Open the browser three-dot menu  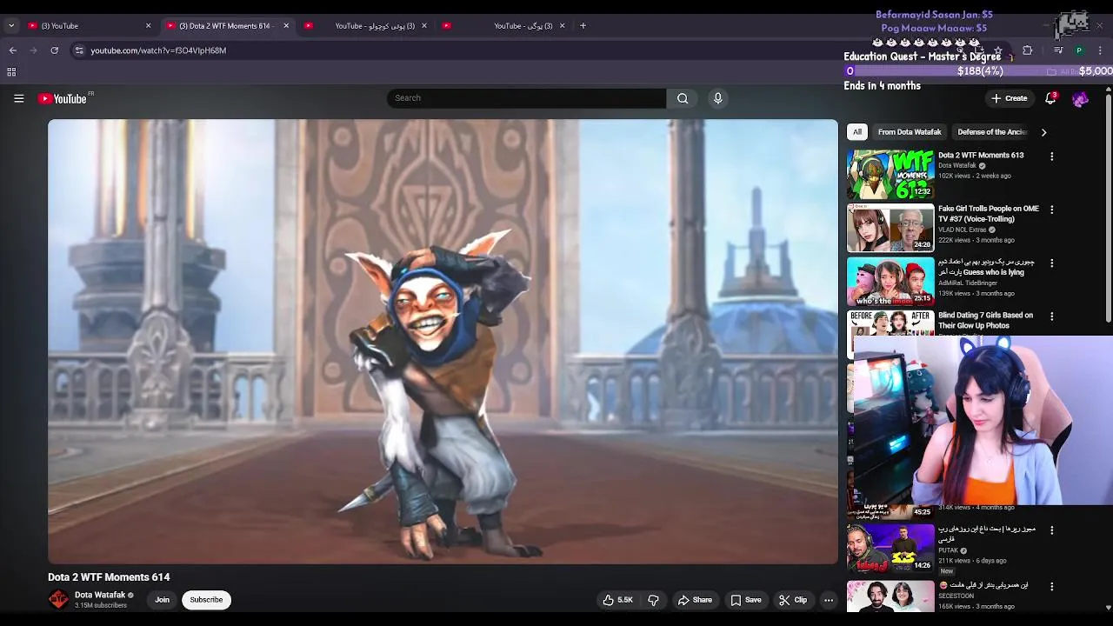click(x=1100, y=50)
